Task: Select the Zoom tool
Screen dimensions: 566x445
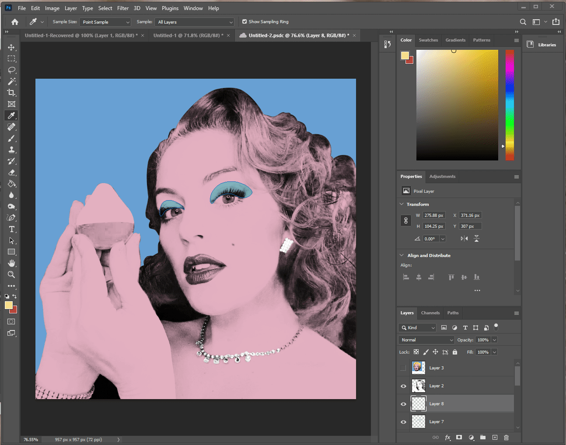Action: point(11,275)
